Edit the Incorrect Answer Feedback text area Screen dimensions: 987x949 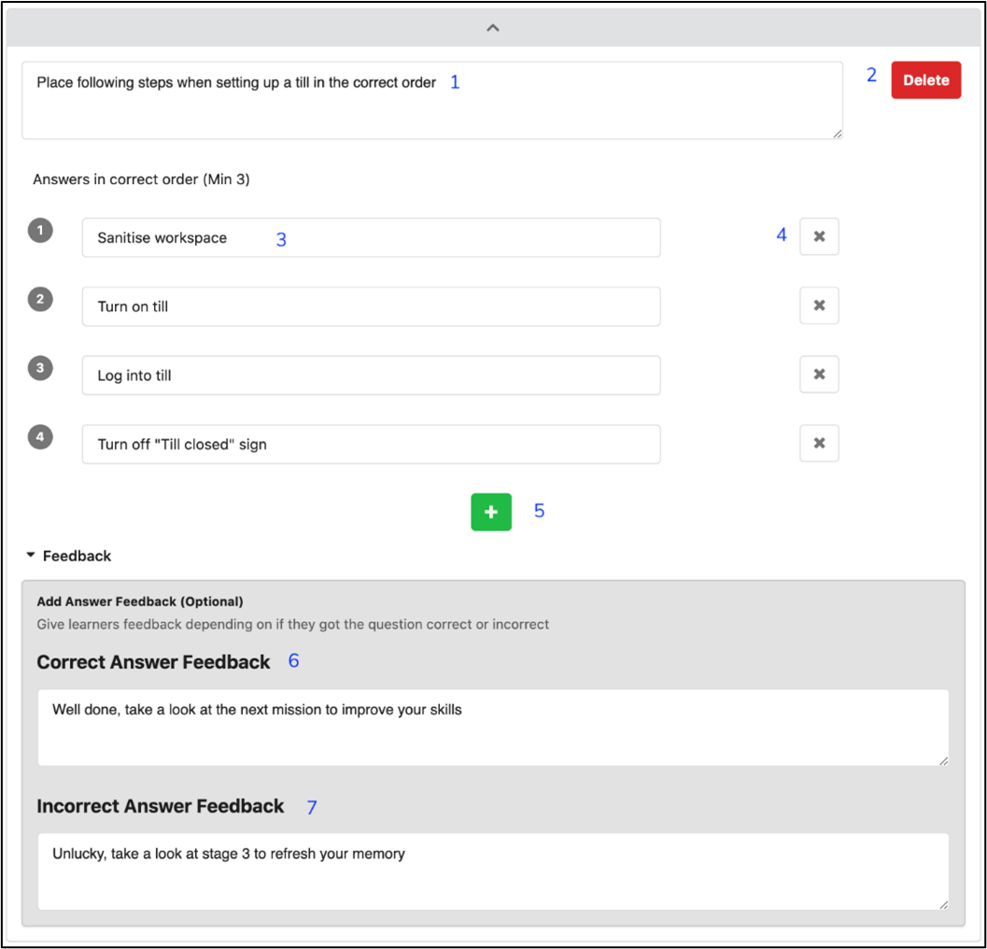[x=493, y=871]
